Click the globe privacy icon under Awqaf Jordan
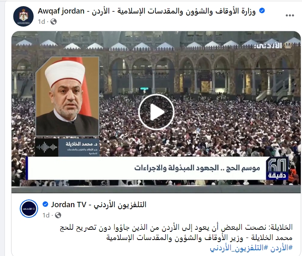302x256 pixels. [x=53, y=22]
